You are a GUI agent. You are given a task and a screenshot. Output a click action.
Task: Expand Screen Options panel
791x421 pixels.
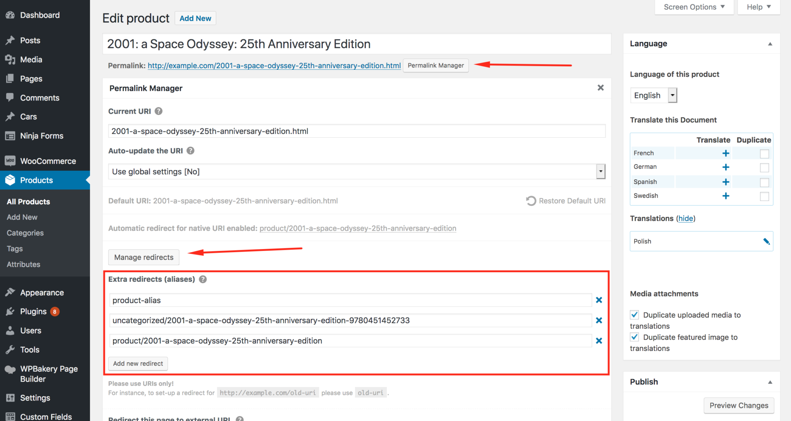[694, 7]
